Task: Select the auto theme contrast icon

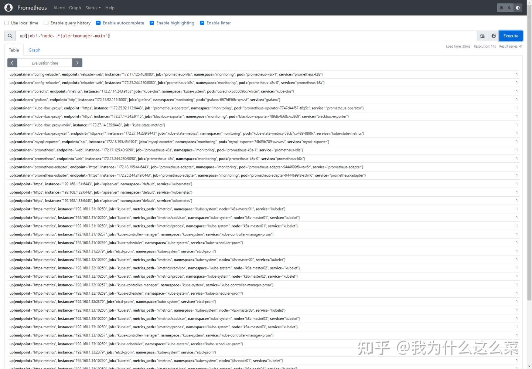Action: point(518,7)
